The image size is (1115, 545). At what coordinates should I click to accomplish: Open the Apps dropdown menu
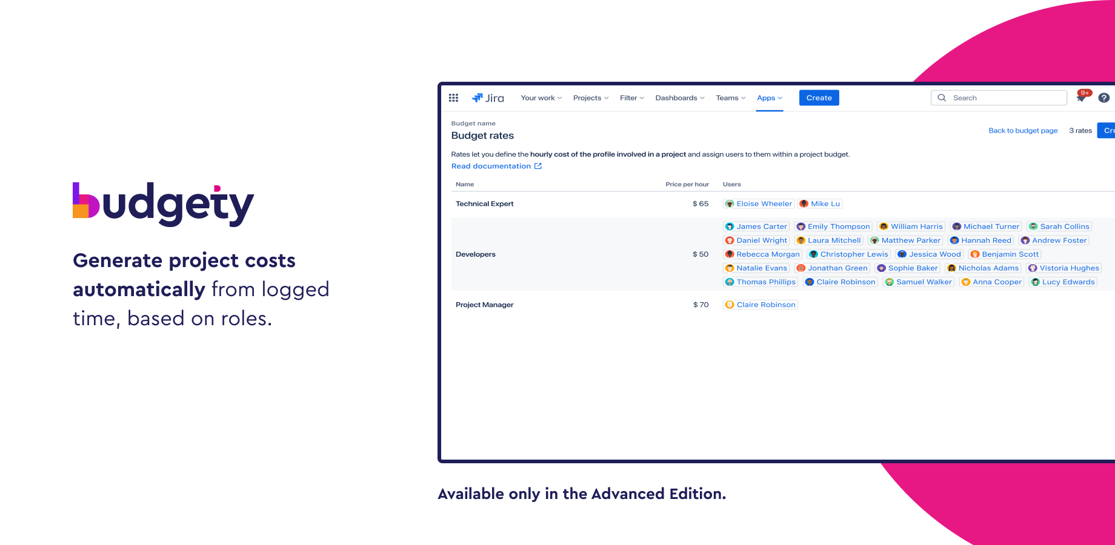coord(770,98)
